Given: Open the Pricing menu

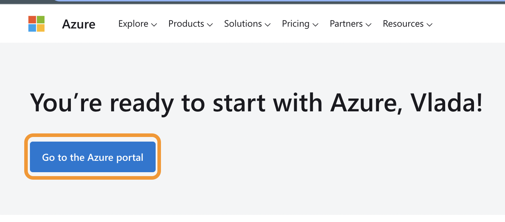Looking at the screenshot, I should coord(296,24).
